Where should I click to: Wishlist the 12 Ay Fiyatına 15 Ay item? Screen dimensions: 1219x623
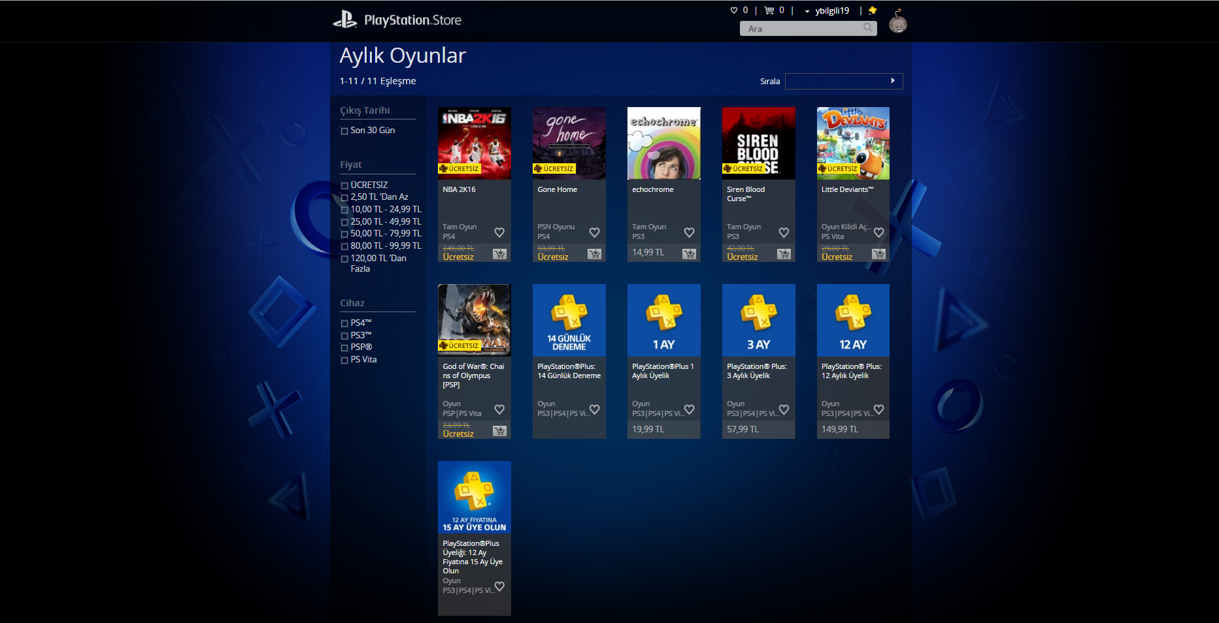click(499, 586)
